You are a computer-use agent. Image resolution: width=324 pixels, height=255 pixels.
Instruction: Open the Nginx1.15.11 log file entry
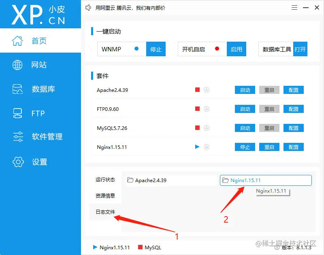click(266, 180)
